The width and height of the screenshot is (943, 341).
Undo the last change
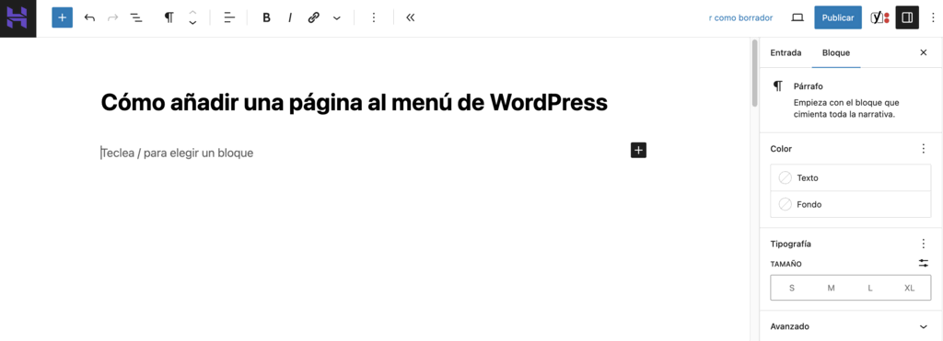89,18
